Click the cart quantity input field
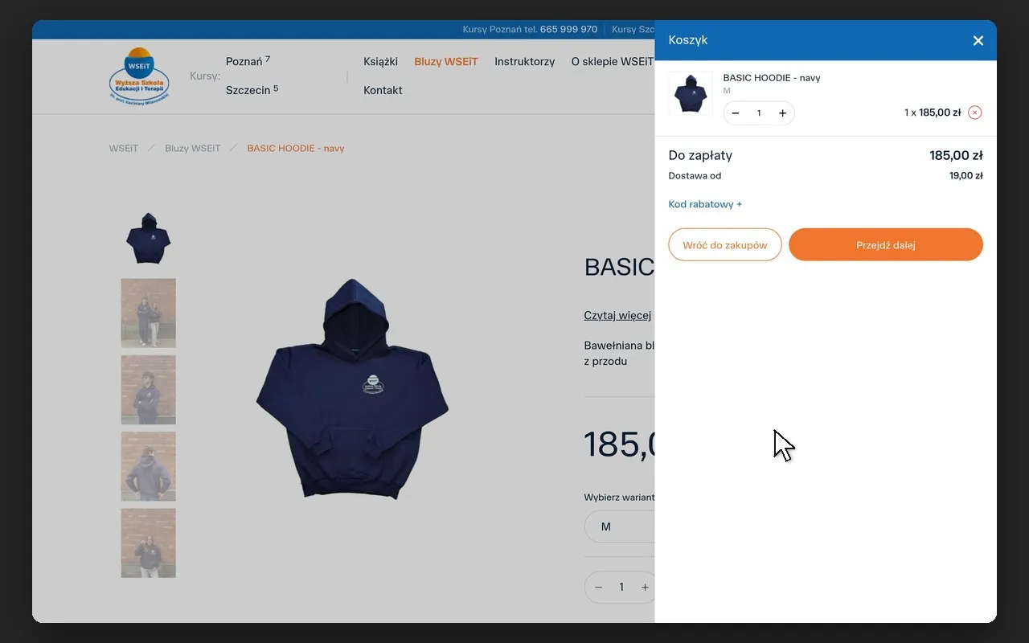Screen dimensions: 1029x643 pyautogui.click(x=759, y=113)
